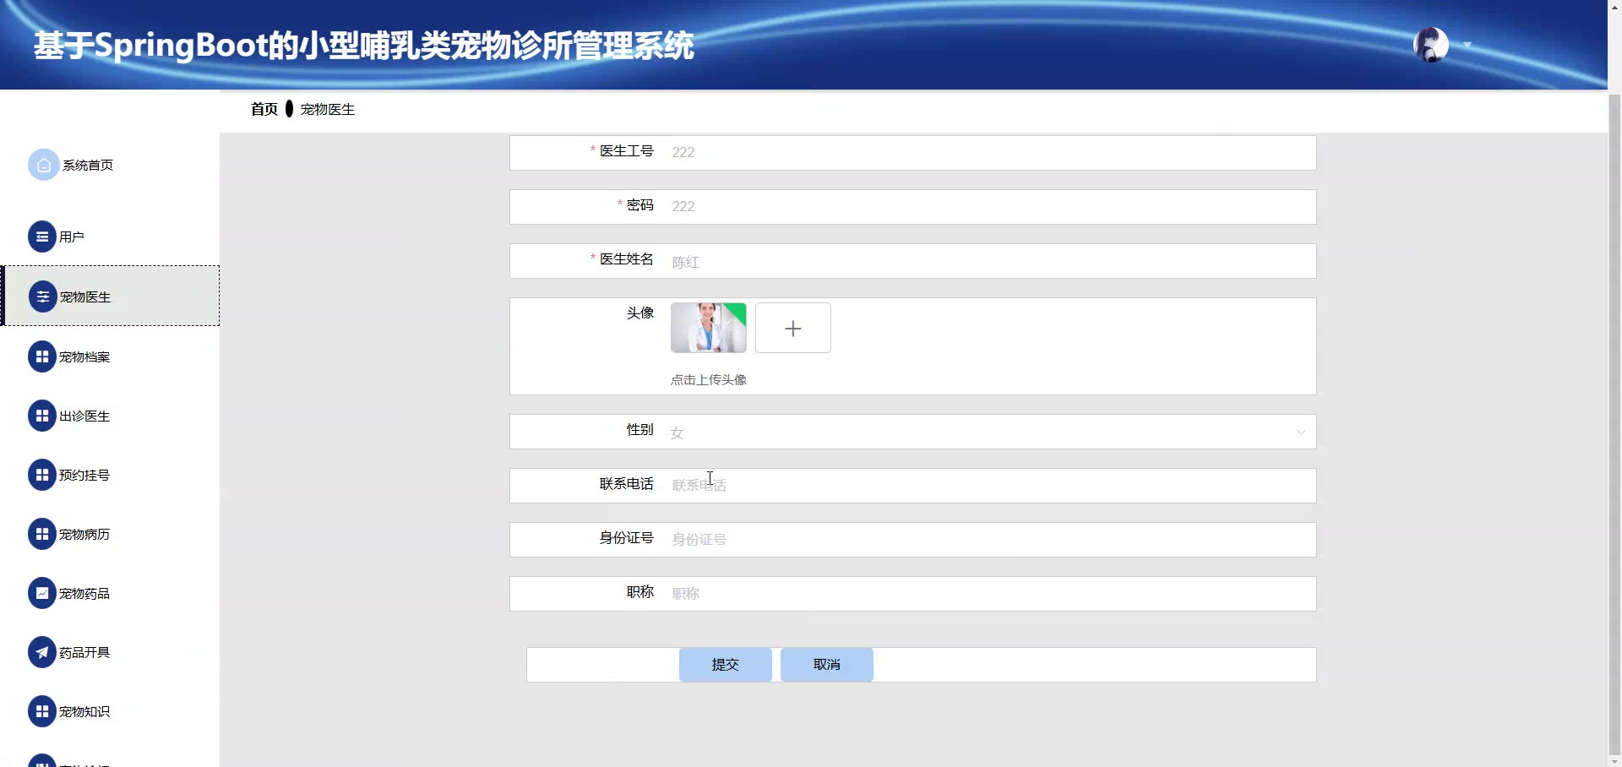Open 药品开具 menu item
The height and width of the screenshot is (767, 1622).
(x=110, y=652)
